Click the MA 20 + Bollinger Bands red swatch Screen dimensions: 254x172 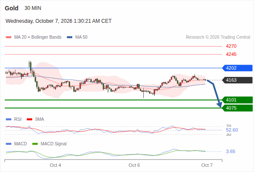(x=9, y=37)
